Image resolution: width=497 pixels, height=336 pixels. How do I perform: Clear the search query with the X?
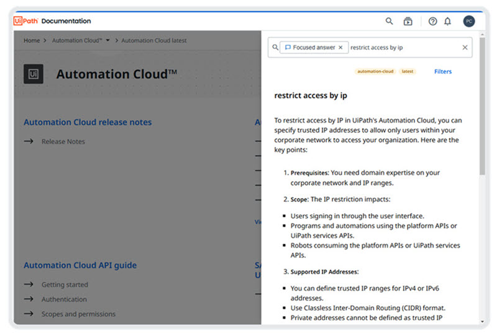coord(465,47)
